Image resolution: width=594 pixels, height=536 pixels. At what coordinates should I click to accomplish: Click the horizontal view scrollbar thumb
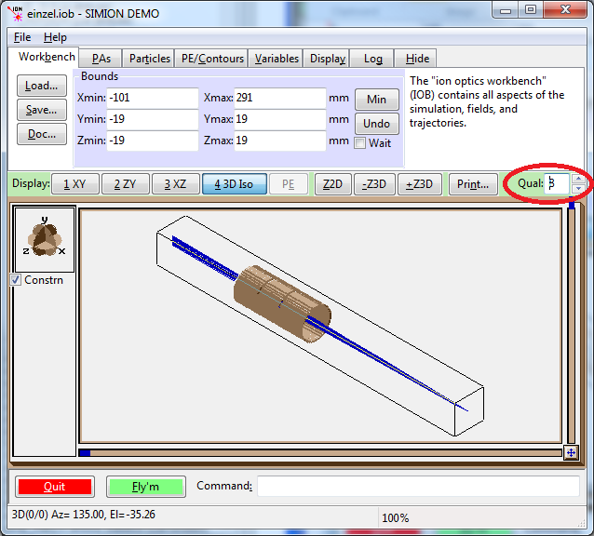tap(85, 453)
